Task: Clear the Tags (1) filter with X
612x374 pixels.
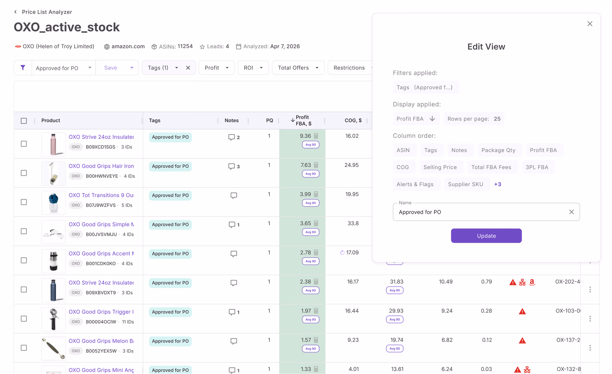Action: (x=188, y=68)
